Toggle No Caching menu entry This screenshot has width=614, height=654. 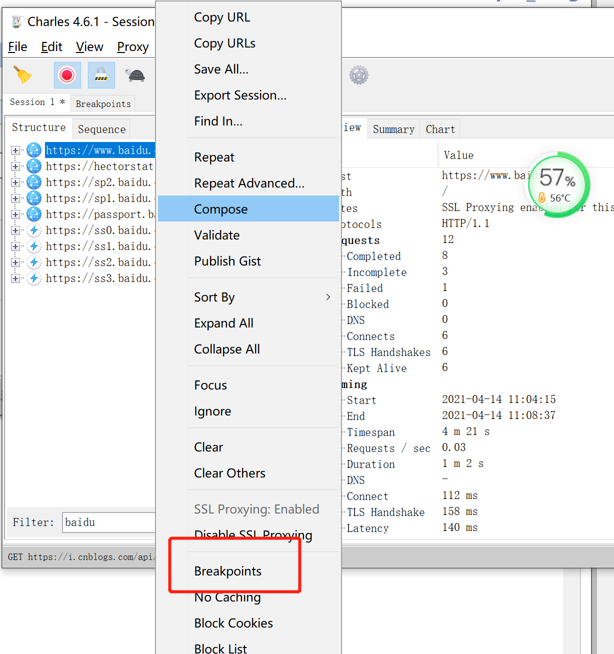click(x=248, y=597)
